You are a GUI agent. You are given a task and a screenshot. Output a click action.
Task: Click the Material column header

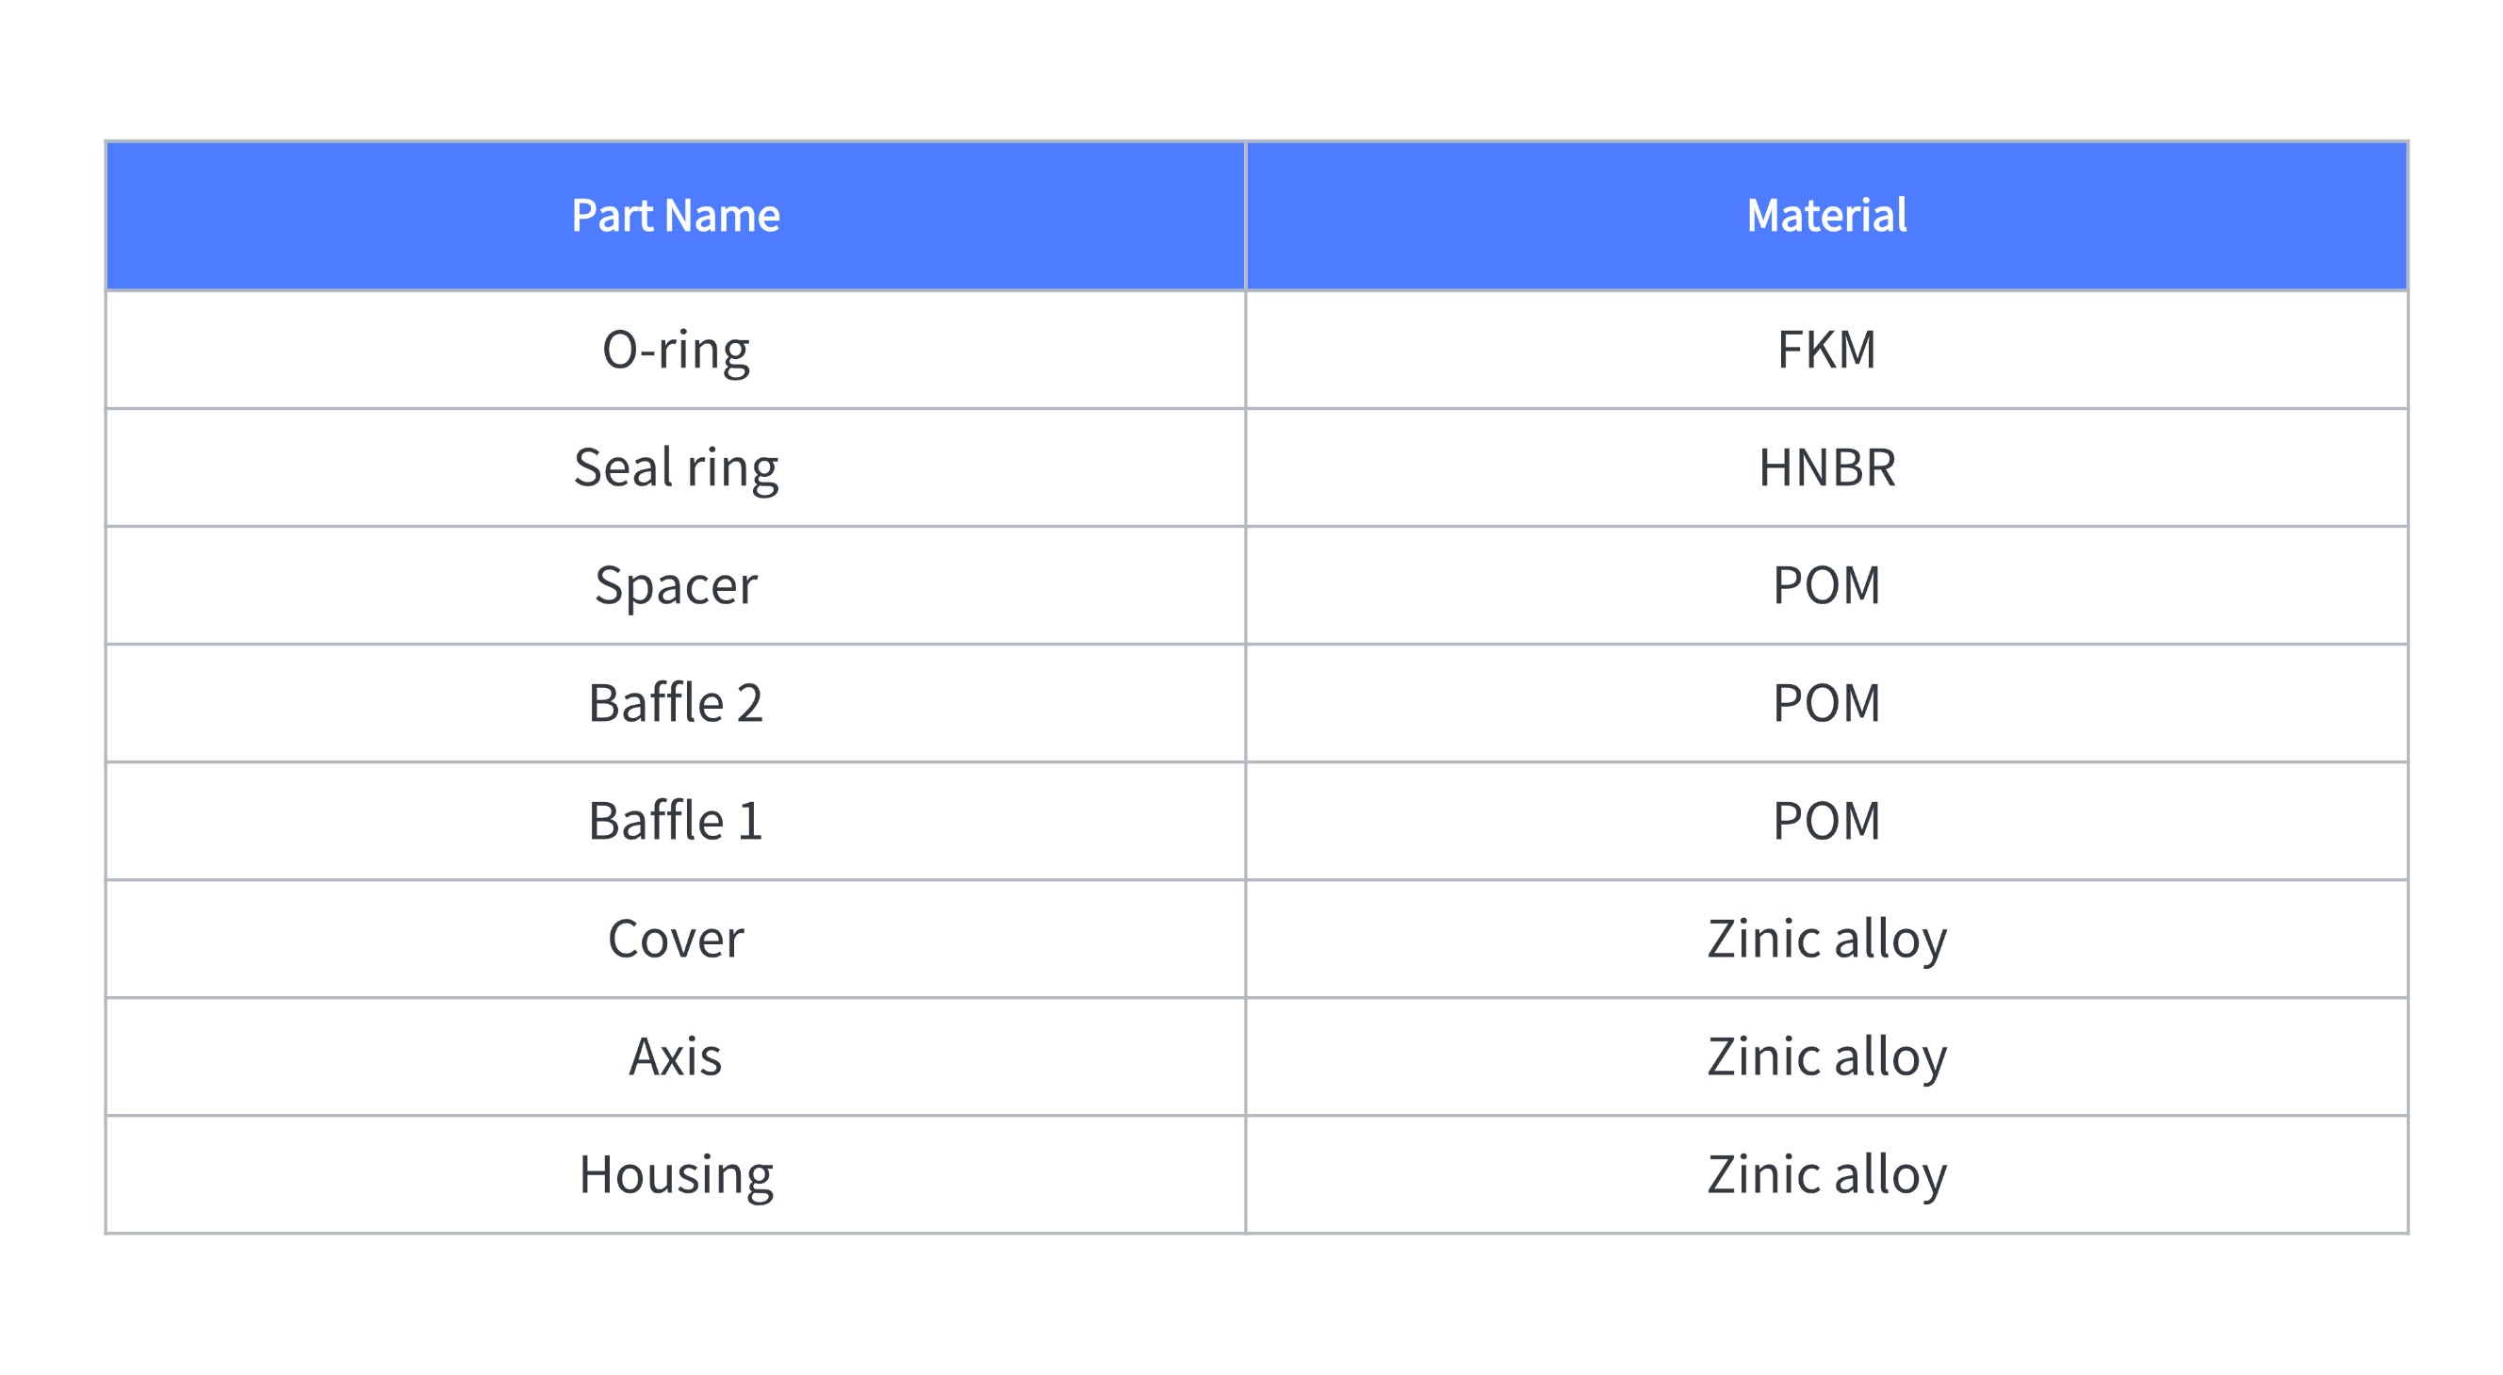point(1826,216)
